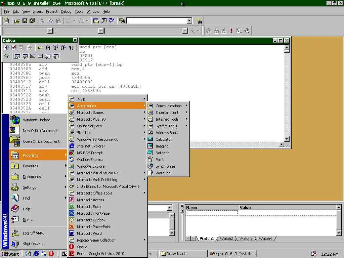Screen dimensions: 344x258
Task: Open the Find combo box dropdown arrow
Action: [x=189, y=21]
